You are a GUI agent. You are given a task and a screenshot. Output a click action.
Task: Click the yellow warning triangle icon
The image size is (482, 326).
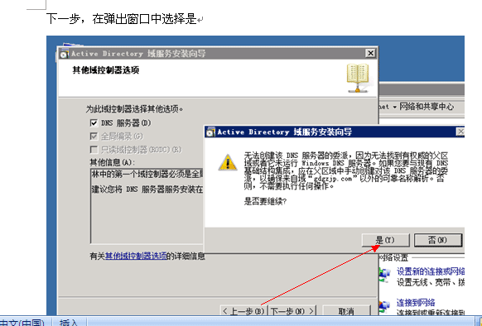[x=228, y=162]
